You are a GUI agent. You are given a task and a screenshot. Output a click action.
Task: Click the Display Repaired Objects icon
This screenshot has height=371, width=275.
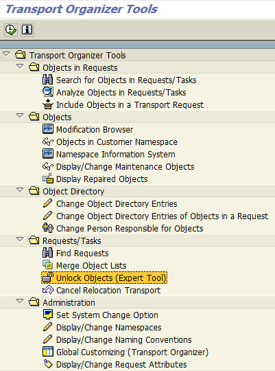click(48, 179)
